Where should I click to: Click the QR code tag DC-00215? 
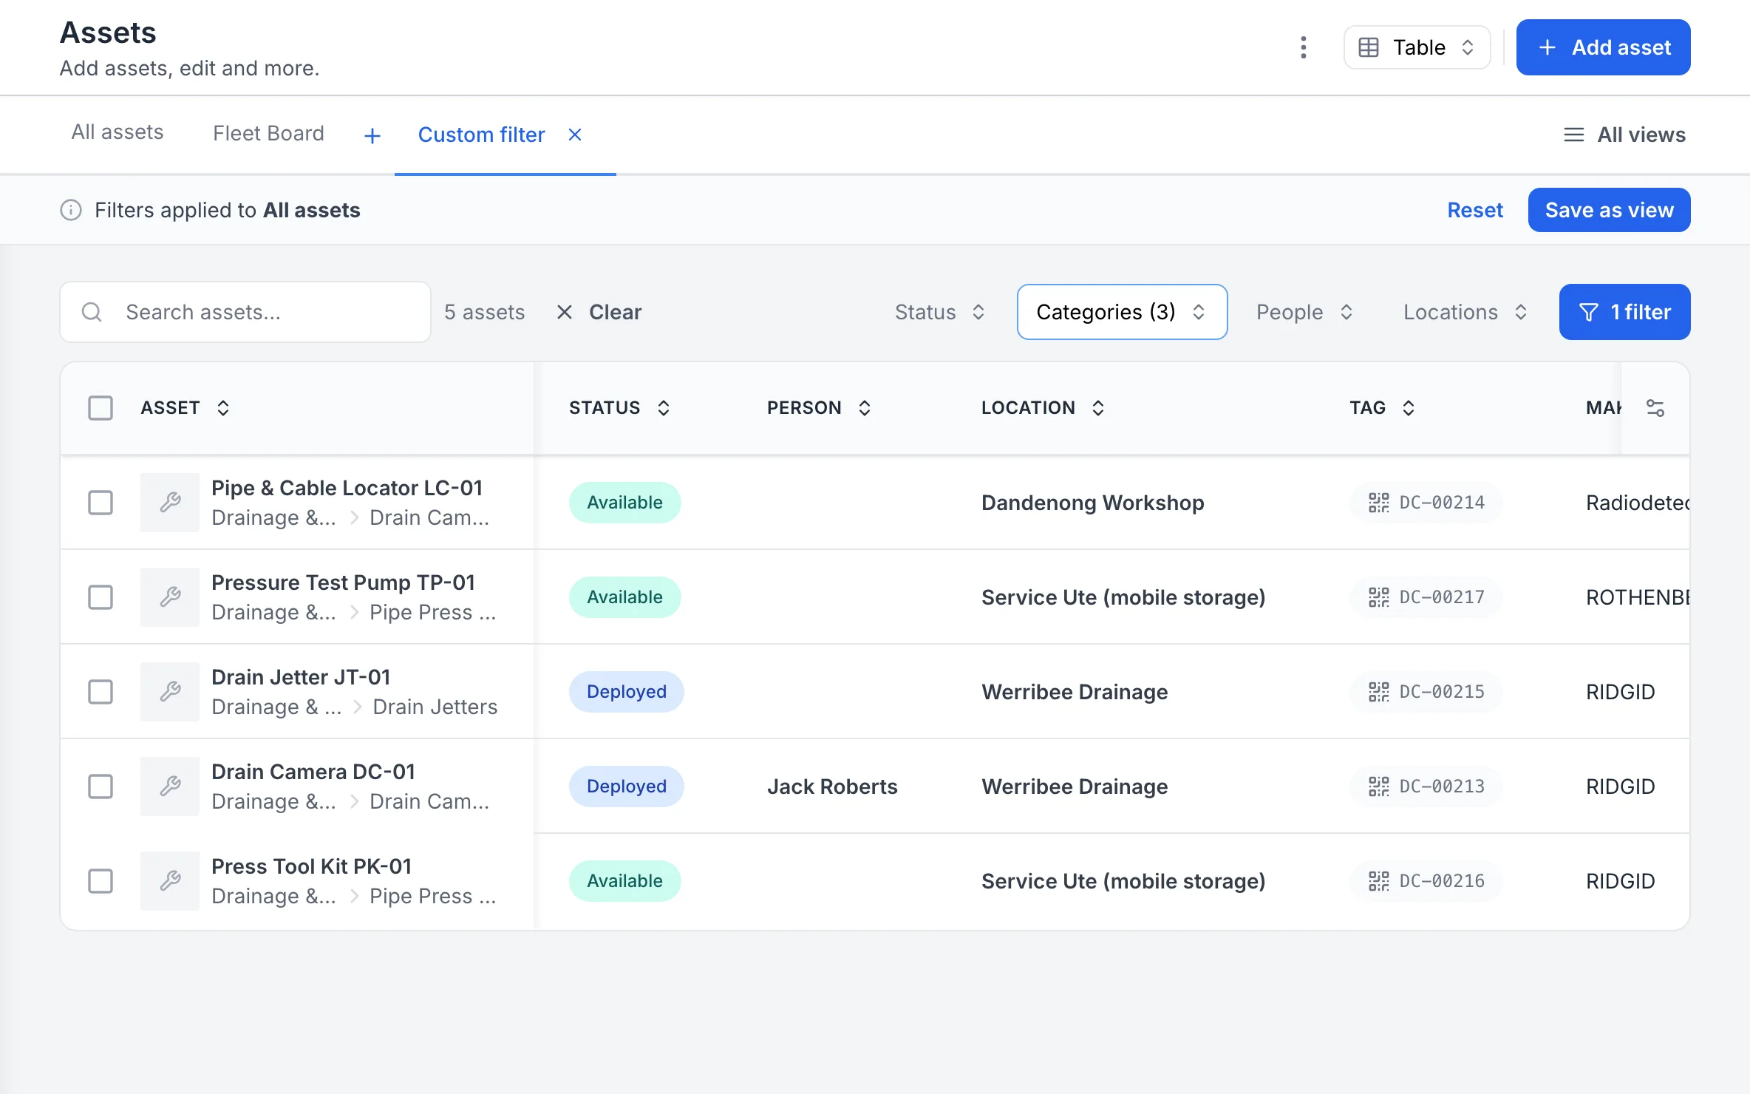[x=1426, y=692]
